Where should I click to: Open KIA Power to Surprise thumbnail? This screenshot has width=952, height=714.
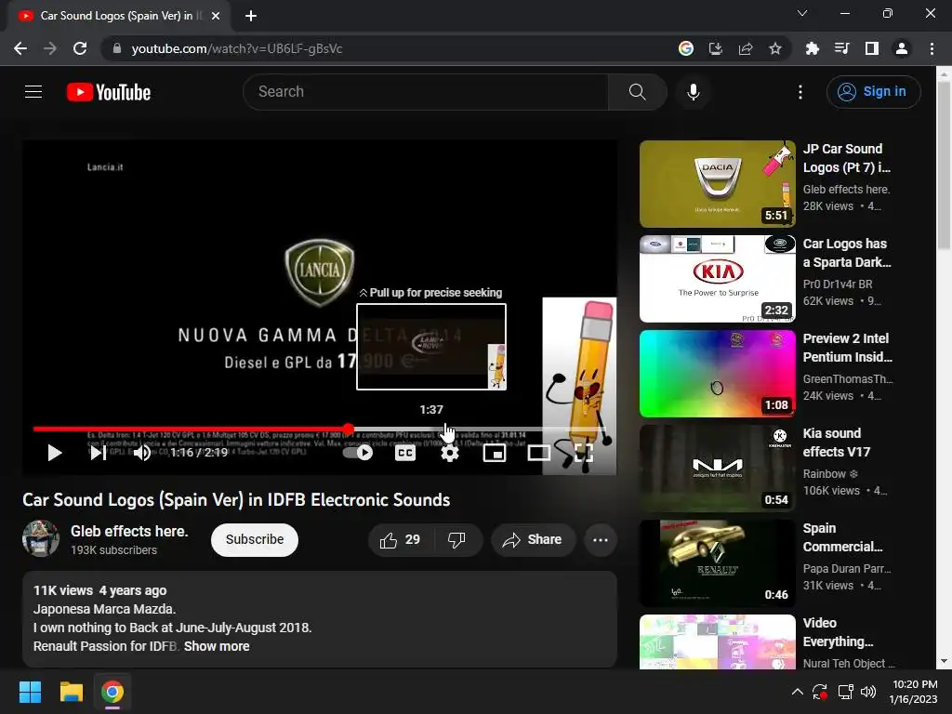(717, 279)
